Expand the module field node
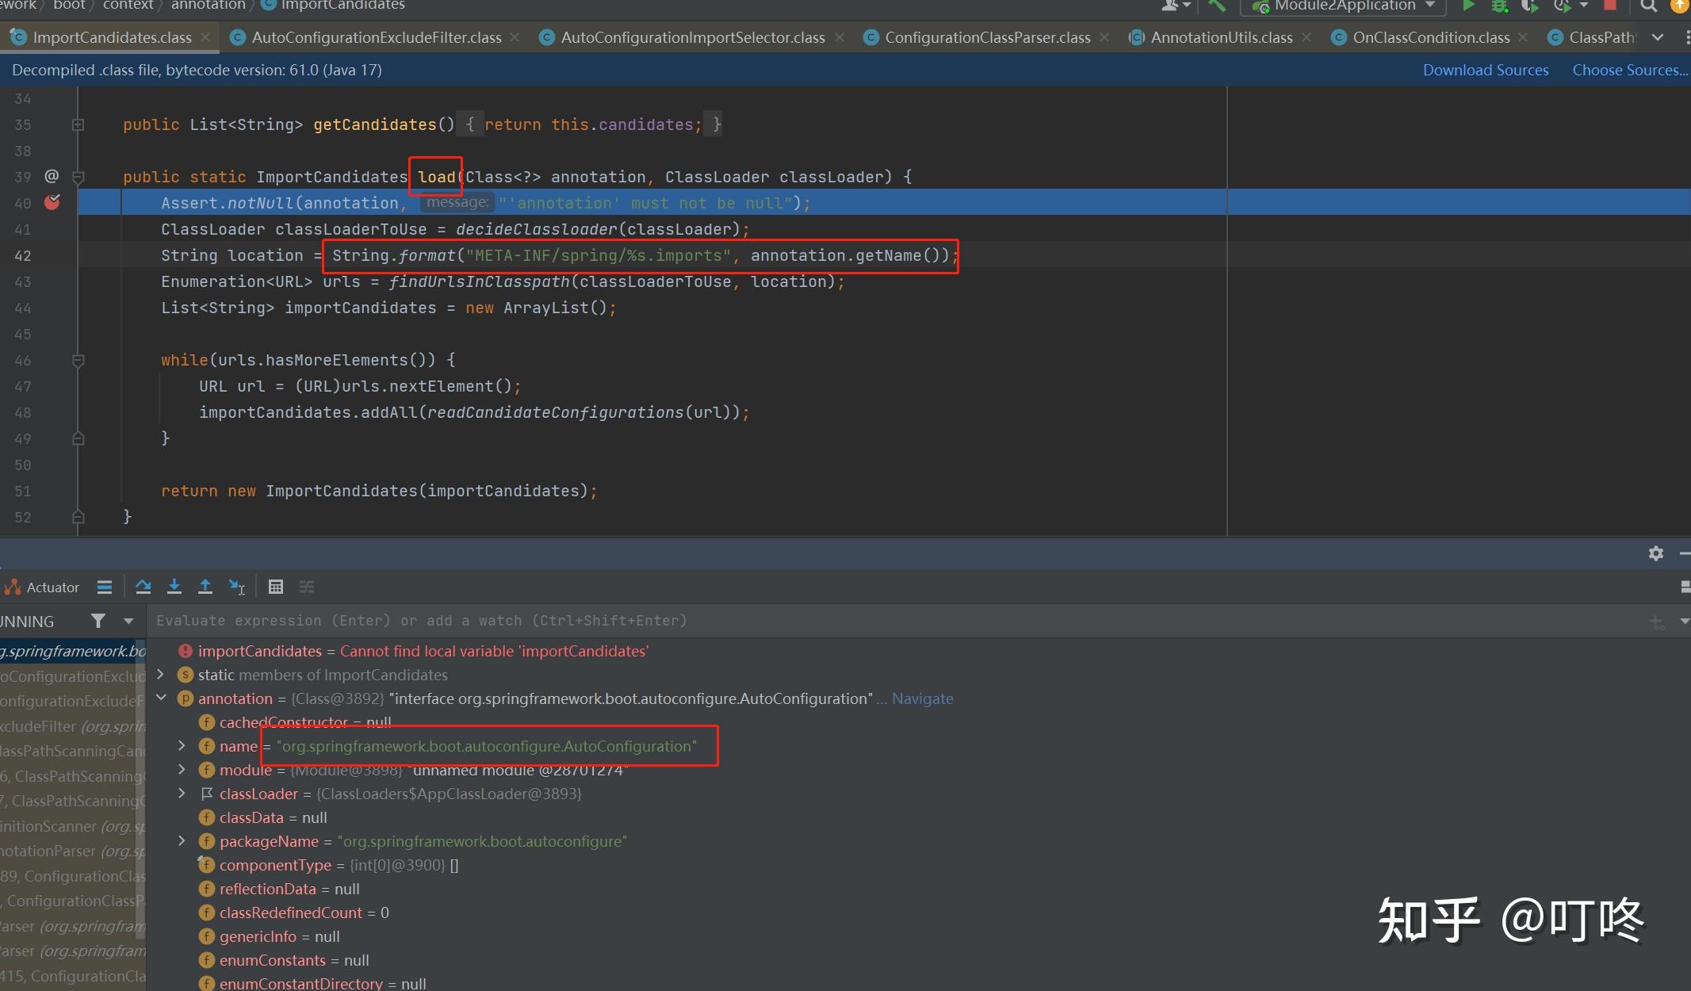This screenshot has height=991, width=1691. coord(182,770)
